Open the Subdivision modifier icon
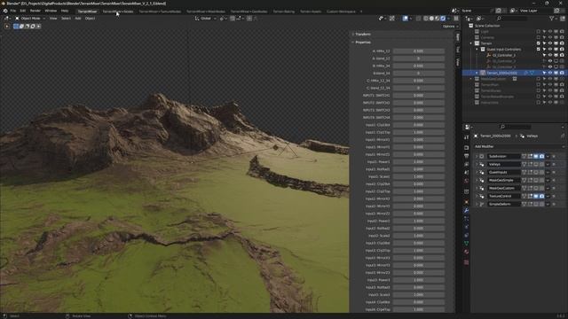The width and height of the screenshot is (568, 319). tap(482, 156)
